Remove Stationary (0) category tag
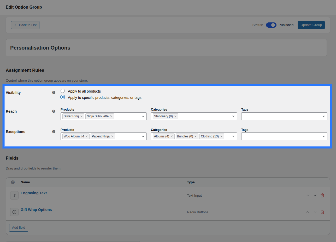Image resolution: width=336 pixels, height=242 pixels. pos(175,116)
